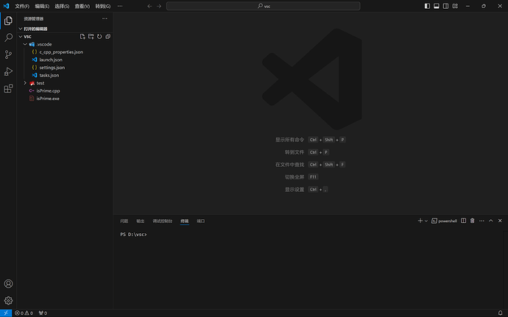Open the terminal launch profile dropdown arrow

pyautogui.click(x=426, y=221)
